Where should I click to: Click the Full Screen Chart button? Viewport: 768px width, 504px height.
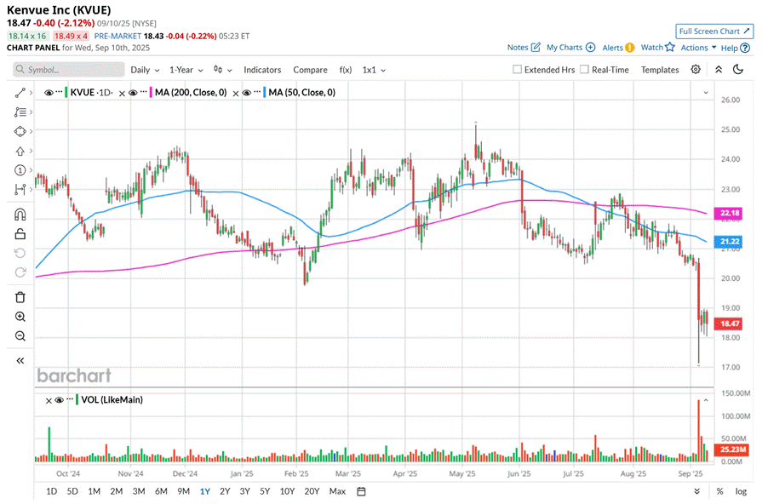coord(714,31)
